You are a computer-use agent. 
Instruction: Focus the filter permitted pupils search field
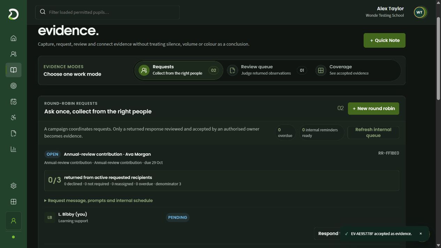107,12
